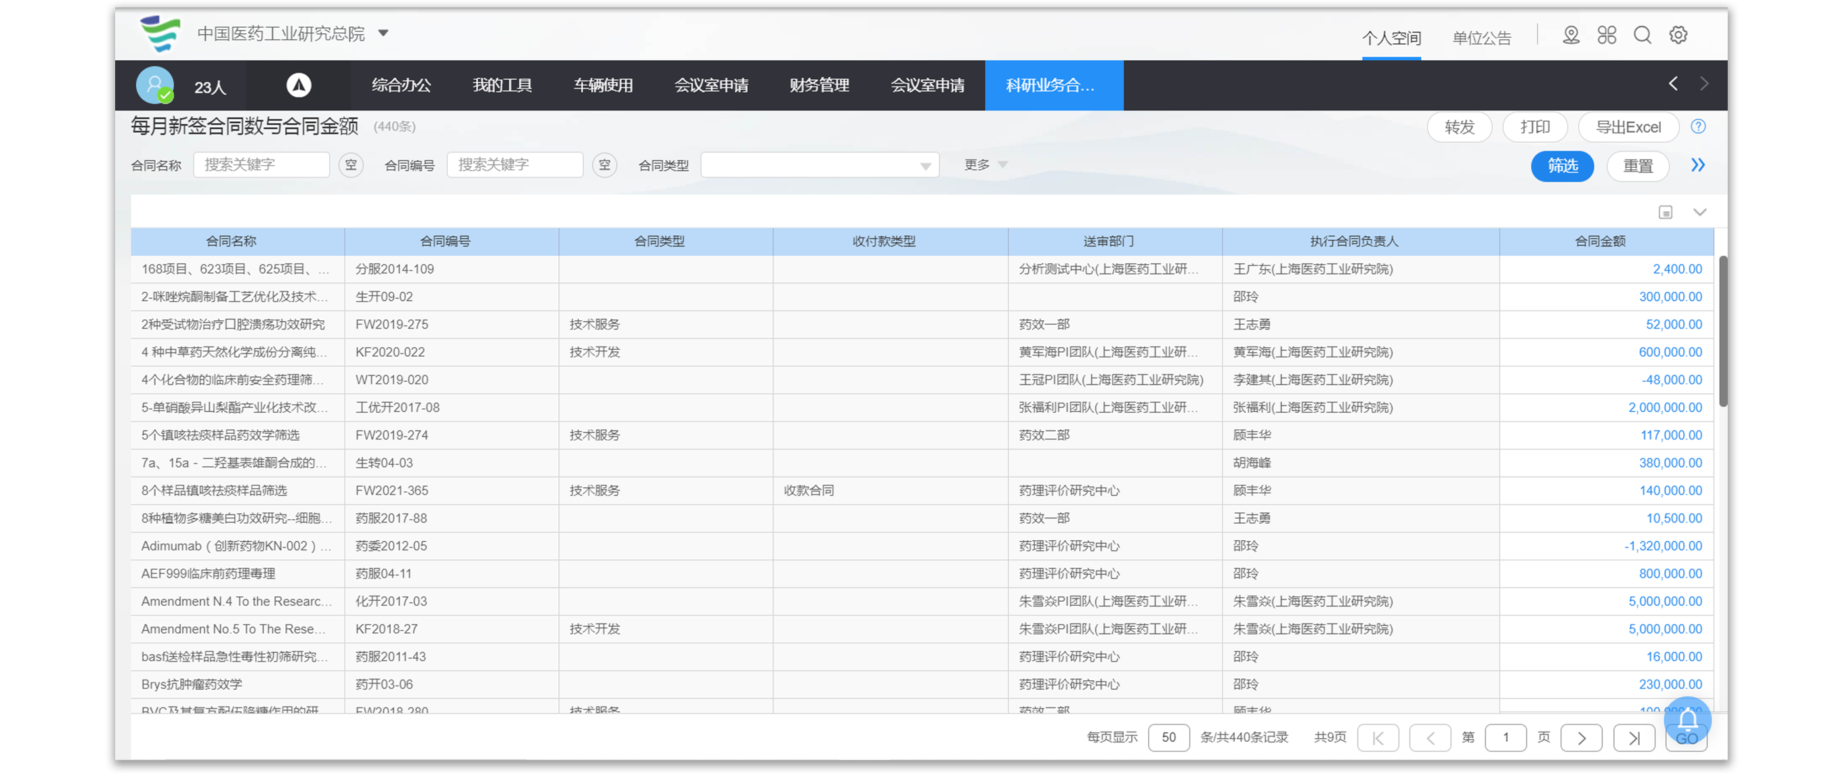This screenshot has height=775, width=1843.
Task: Click row Brys抗肿瘤药效学
Action: [921, 685]
